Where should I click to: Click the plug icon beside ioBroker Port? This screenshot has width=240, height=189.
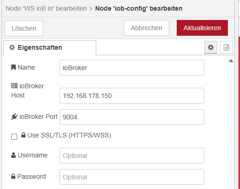pos(14,117)
